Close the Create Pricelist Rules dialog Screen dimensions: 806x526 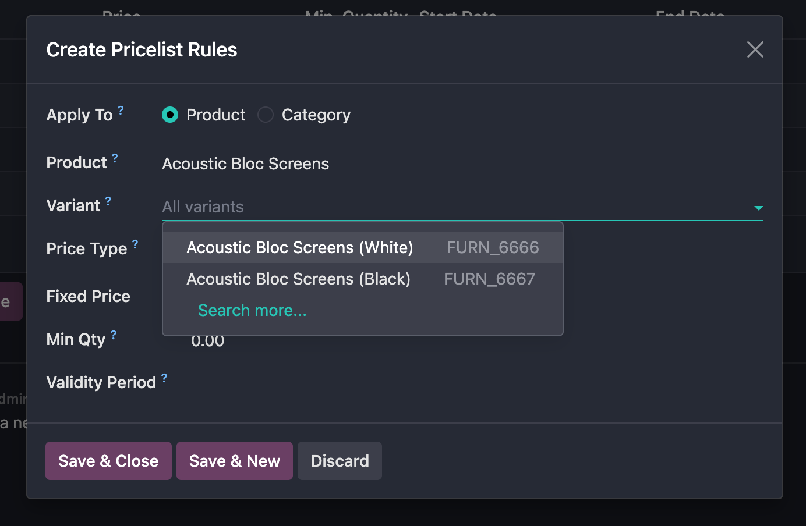pyautogui.click(x=755, y=50)
